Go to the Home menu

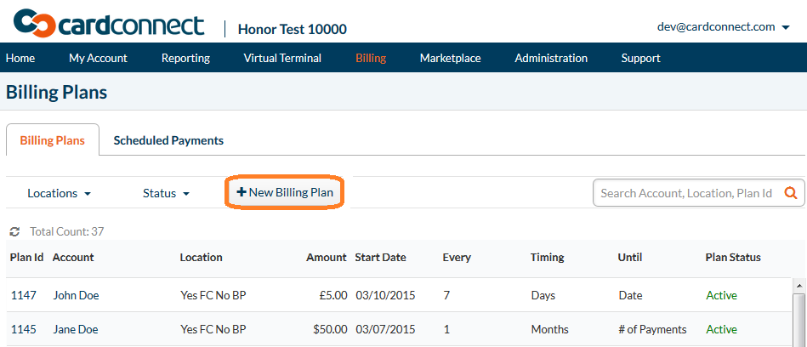click(x=20, y=58)
